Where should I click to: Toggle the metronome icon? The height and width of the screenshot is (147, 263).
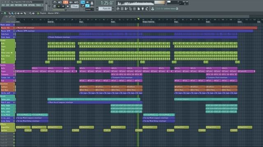[55, 2]
